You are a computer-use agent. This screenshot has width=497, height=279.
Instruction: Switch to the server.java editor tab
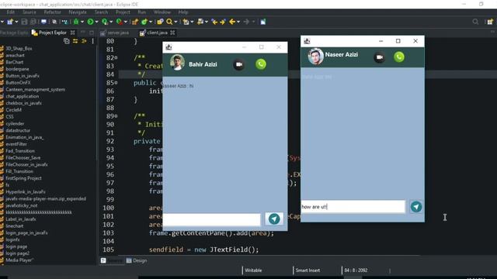[115, 33]
